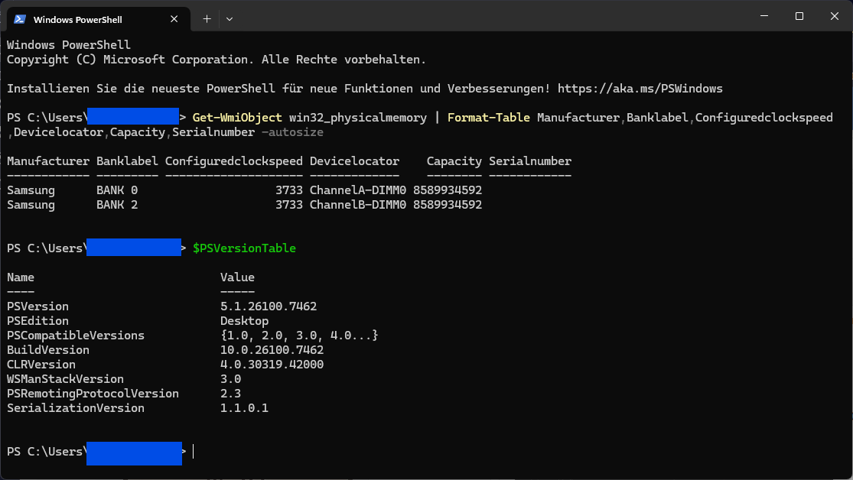Click the cursor at the last prompt

(x=194, y=452)
